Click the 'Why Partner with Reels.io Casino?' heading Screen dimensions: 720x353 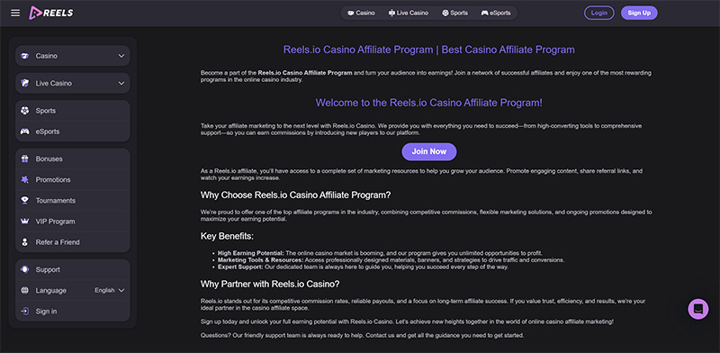click(270, 284)
